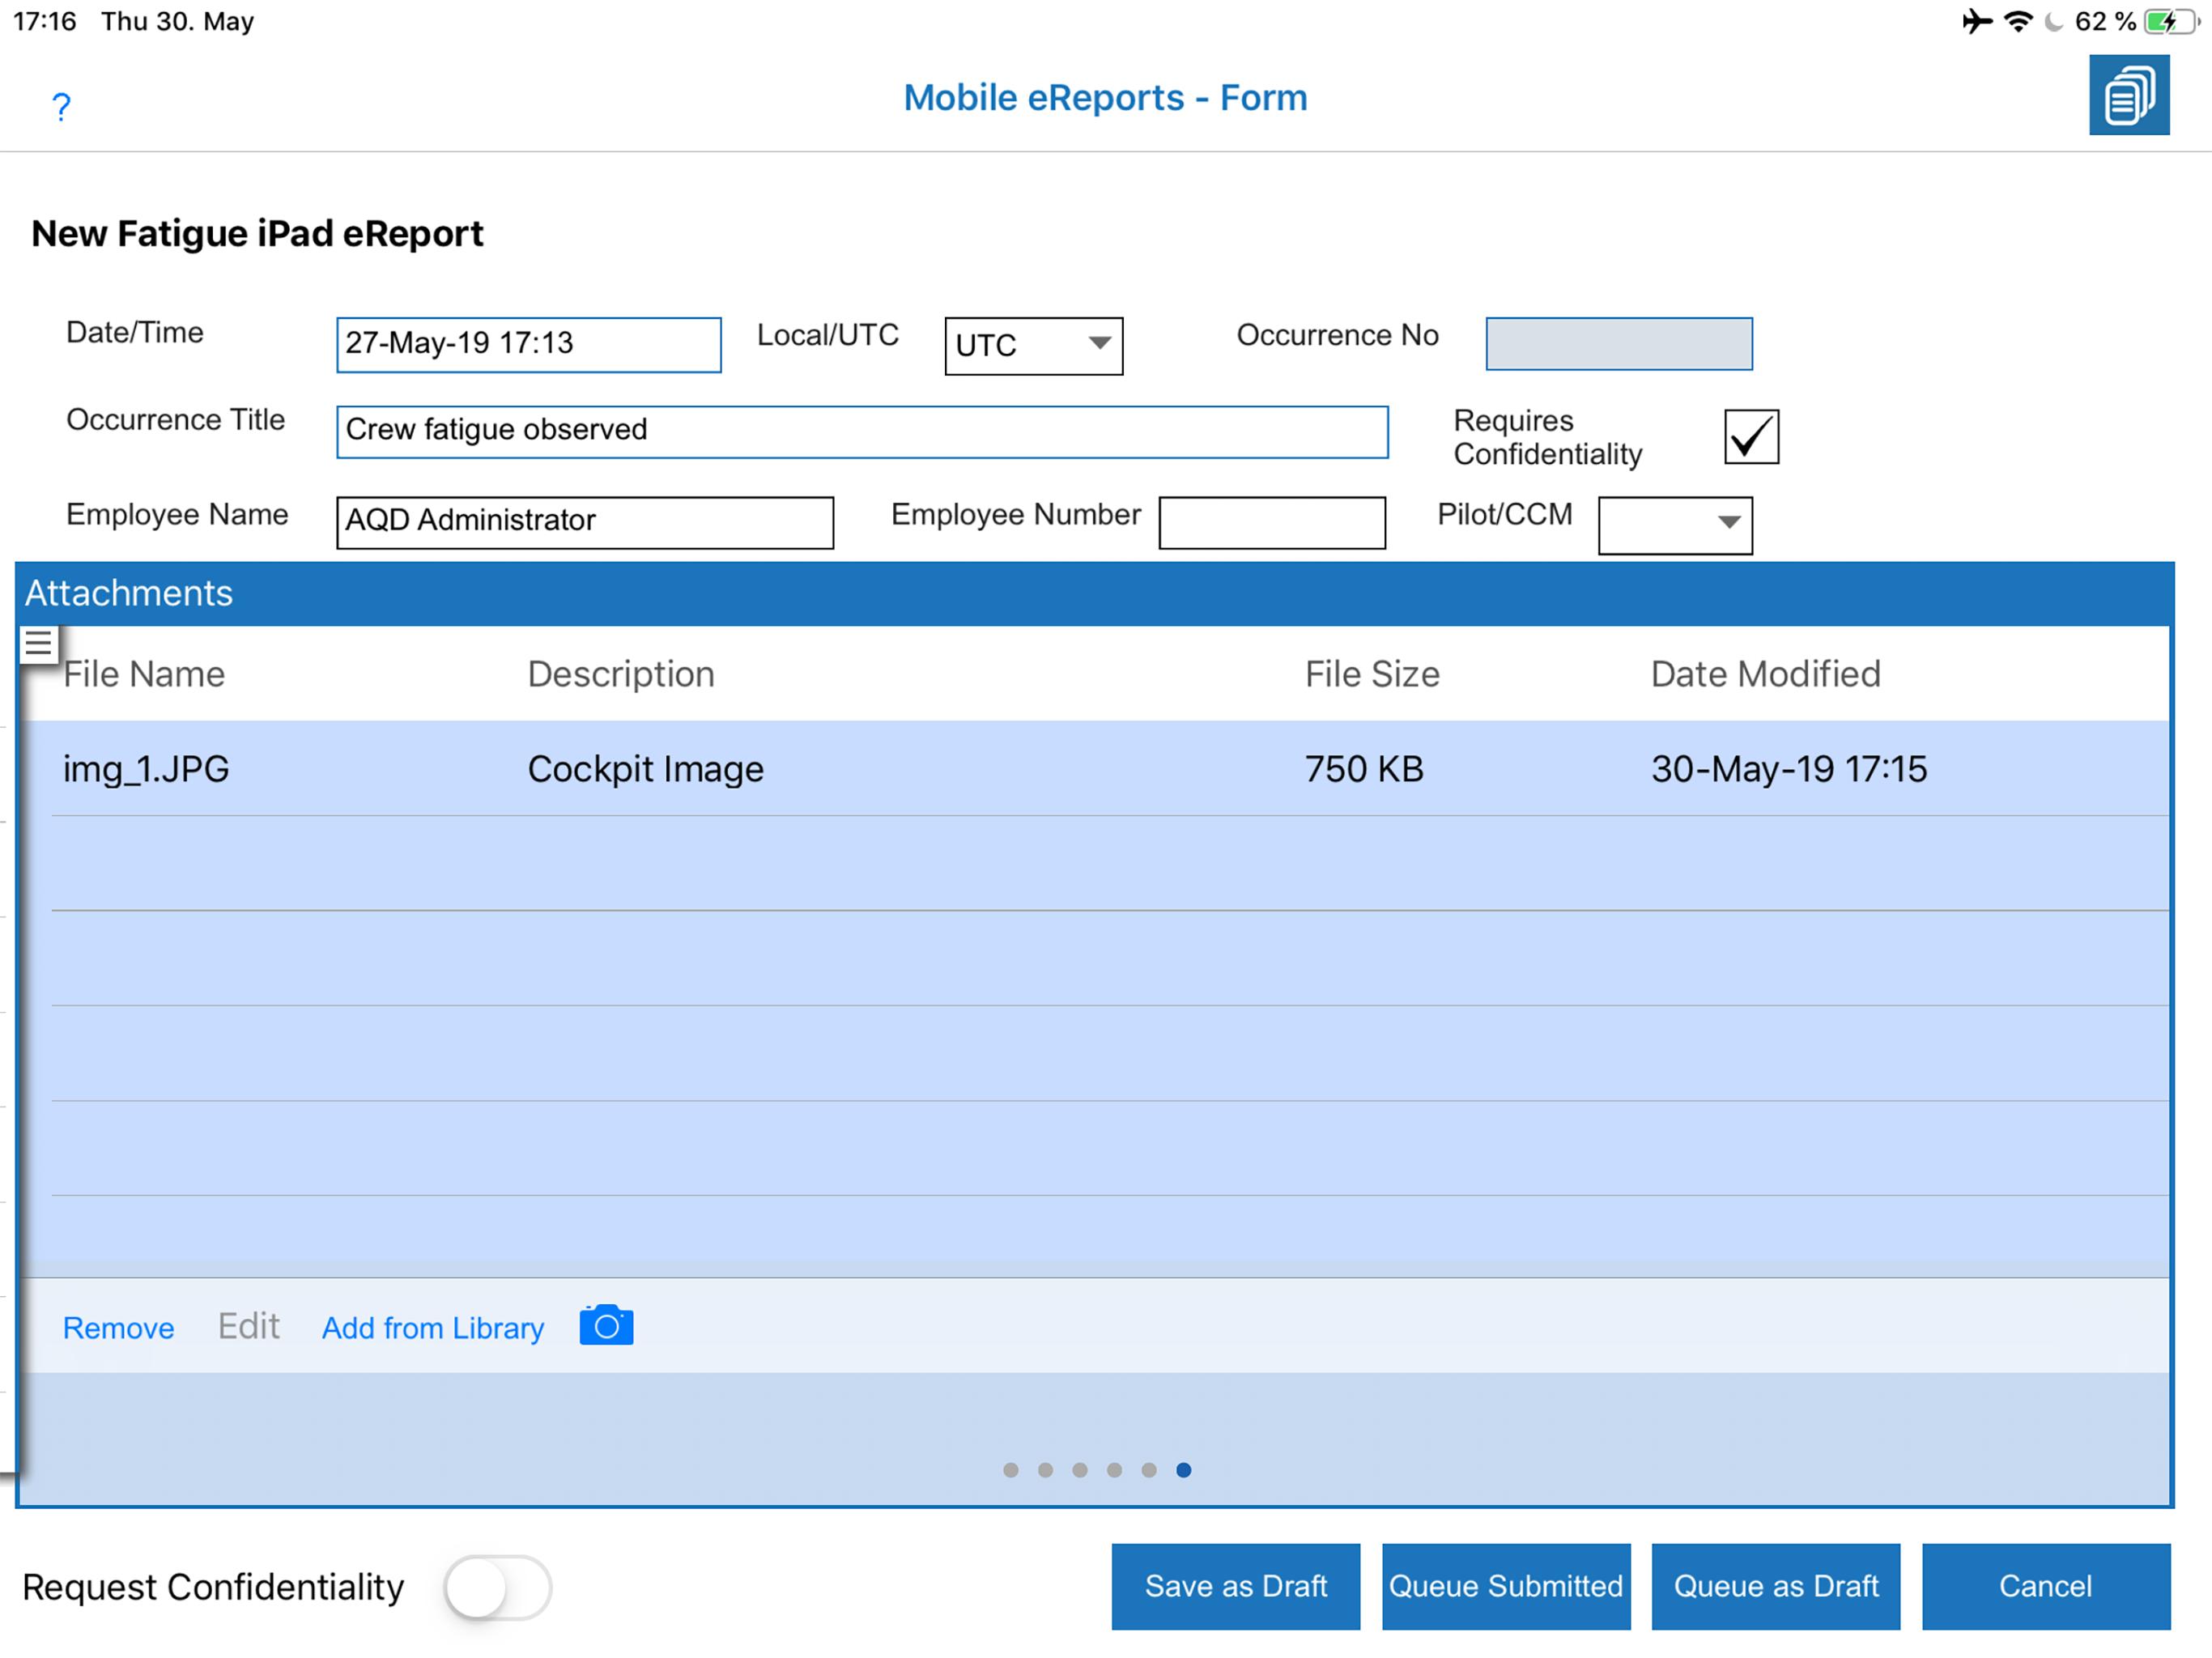Cancel the eReport form

(2046, 1587)
